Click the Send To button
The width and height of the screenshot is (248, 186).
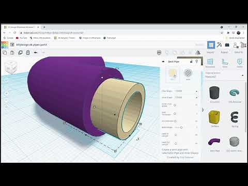[x=239, y=52]
